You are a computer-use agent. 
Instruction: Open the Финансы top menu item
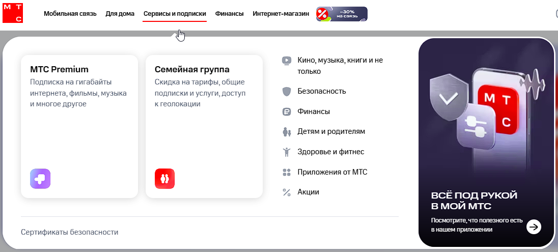229,14
